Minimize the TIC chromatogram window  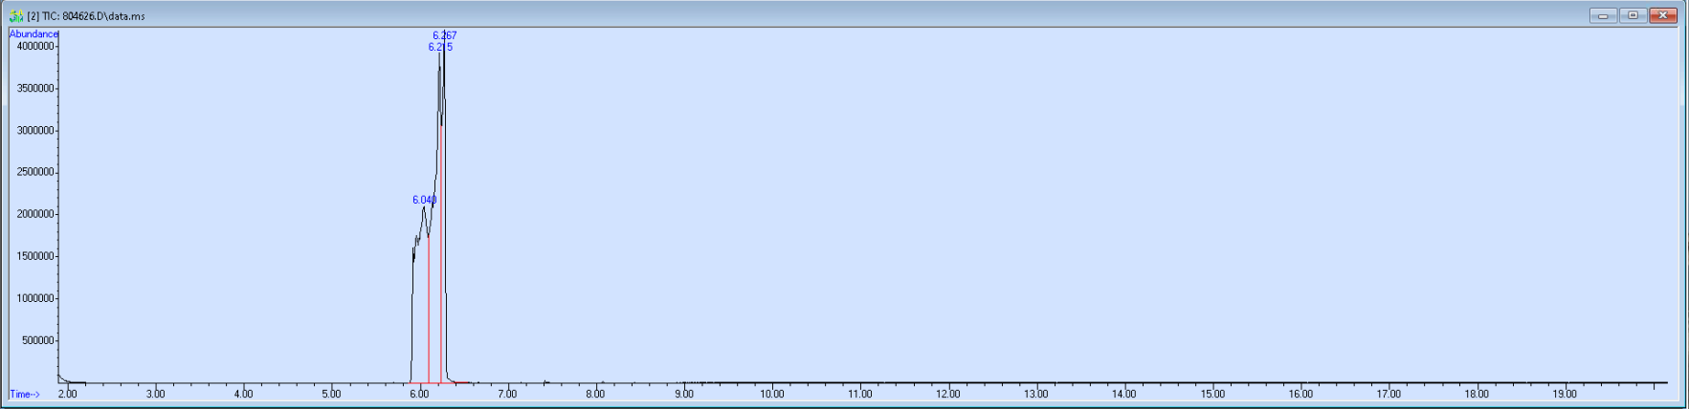pyautogui.click(x=1603, y=15)
